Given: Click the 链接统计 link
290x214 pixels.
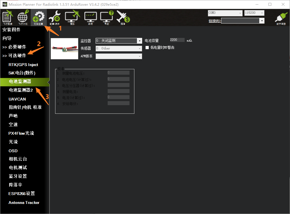Looking at the screenshot, I should point(215,21).
